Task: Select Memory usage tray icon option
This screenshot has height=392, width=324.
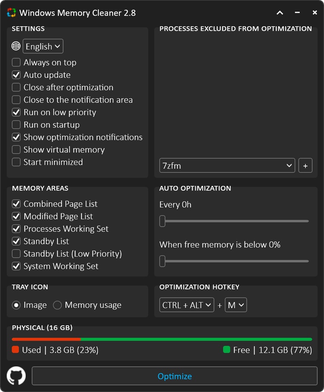Action: (x=58, y=305)
